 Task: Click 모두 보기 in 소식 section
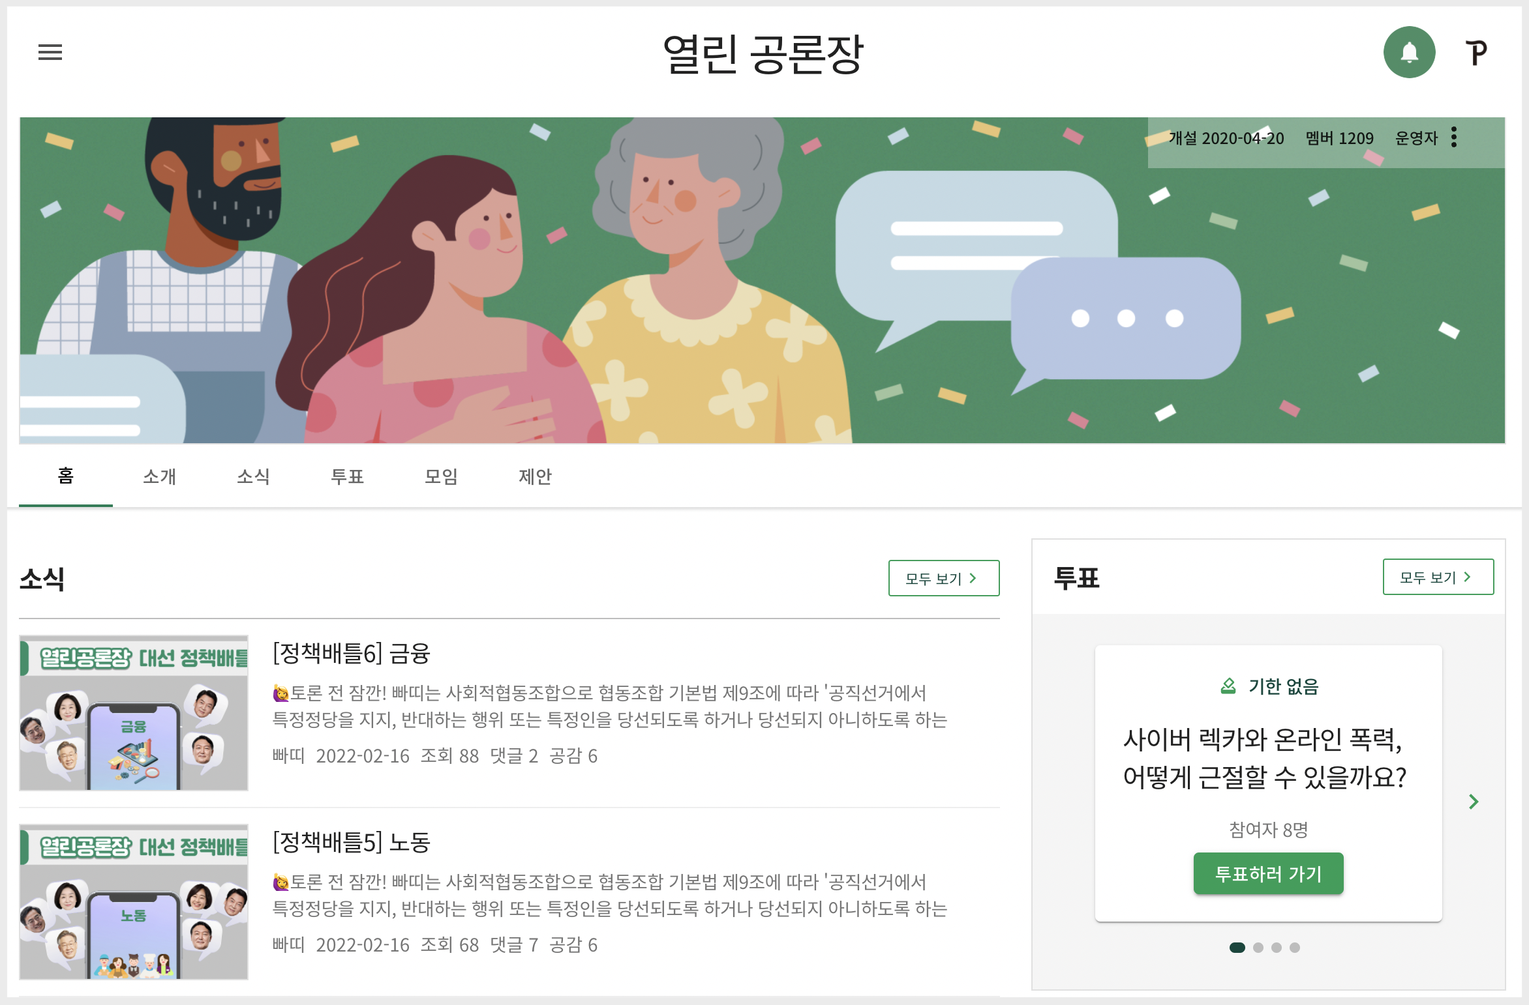coord(944,578)
